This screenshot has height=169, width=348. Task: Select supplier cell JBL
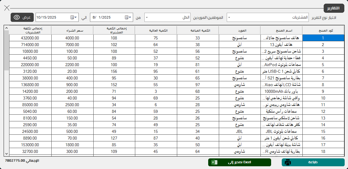pos(239,131)
